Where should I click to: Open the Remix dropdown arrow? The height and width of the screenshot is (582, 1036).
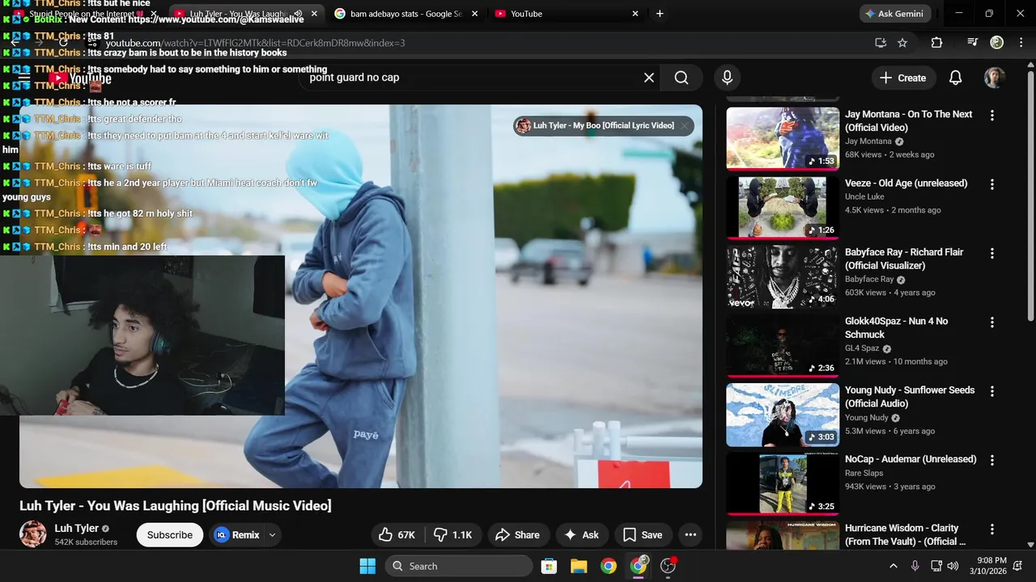tap(272, 535)
